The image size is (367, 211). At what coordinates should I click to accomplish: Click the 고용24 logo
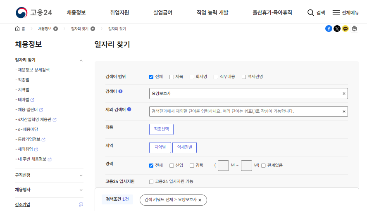click(34, 12)
